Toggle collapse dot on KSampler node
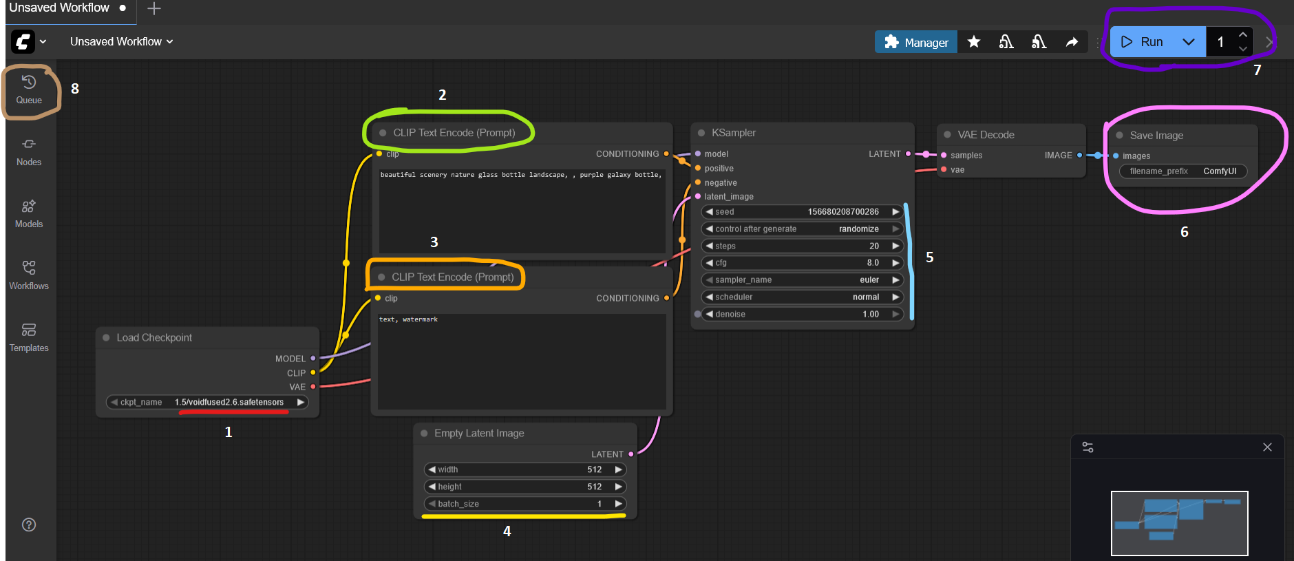 pos(701,133)
